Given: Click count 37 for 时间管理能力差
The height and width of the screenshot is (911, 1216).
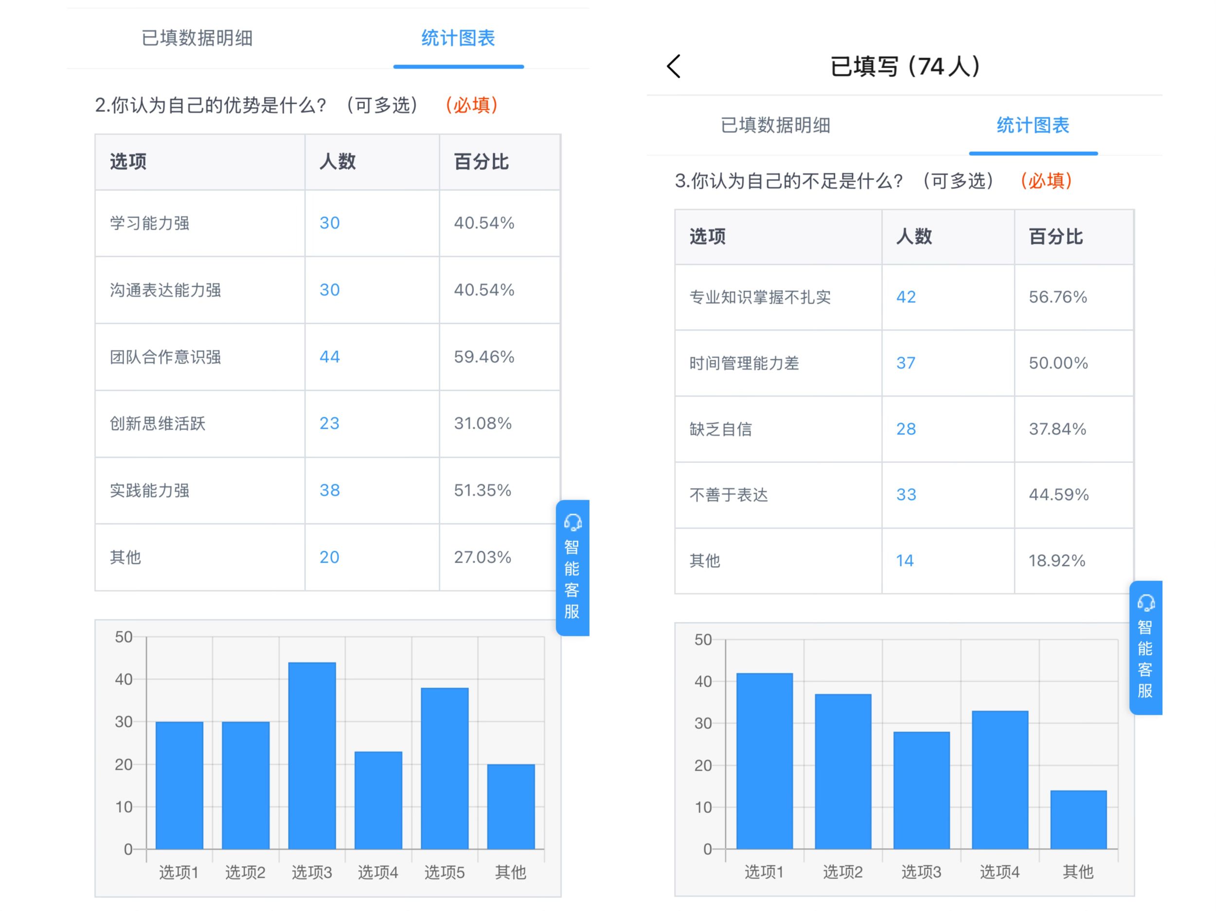Looking at the screenshot, I should [906, 363].
